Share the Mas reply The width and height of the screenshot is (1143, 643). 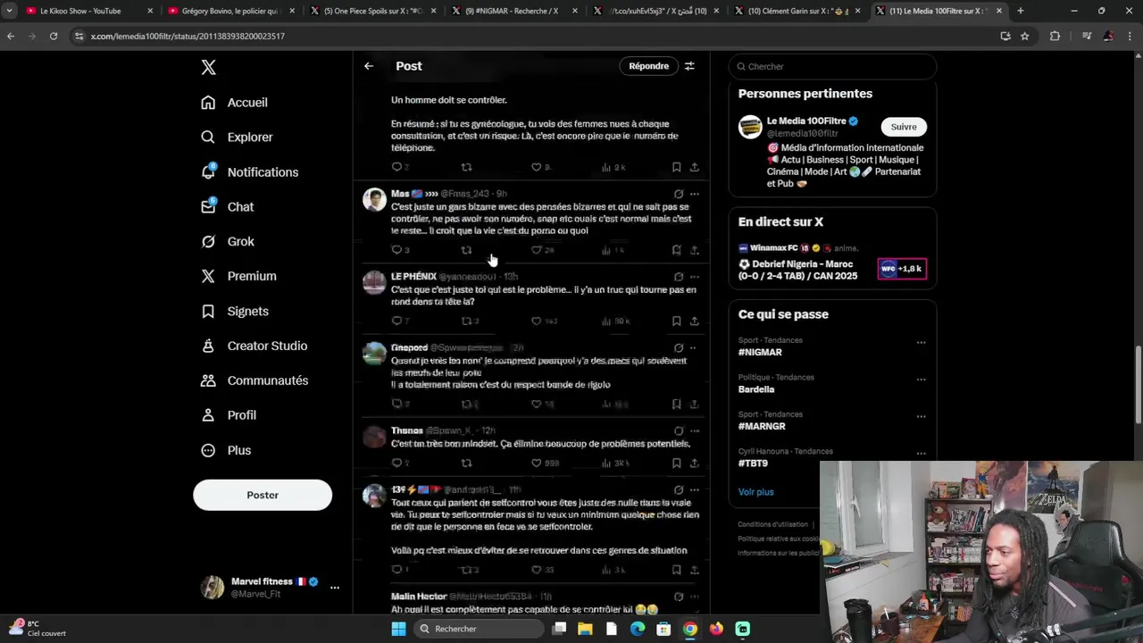tap(694, 250)
